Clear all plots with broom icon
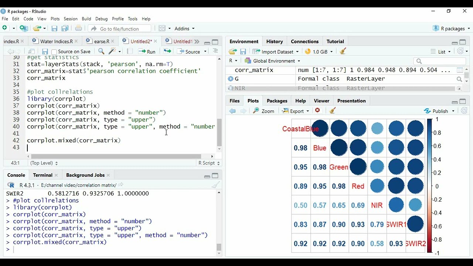473x266 pixels. click(x=332, y=110)
